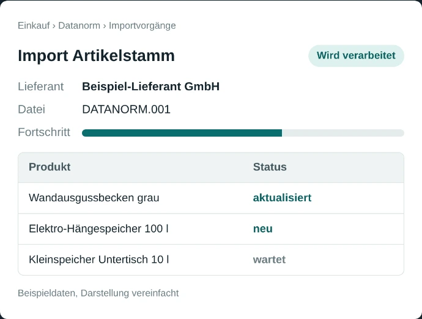422x319 pixels.
Task: Select row 'Wandausgussbecken grau'
Action: (x=211, y=198)
